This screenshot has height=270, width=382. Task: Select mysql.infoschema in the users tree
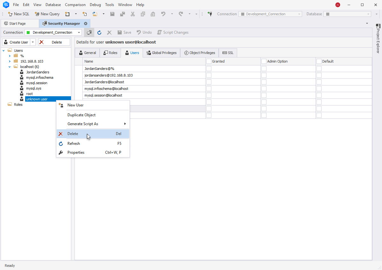coord(39,78)
